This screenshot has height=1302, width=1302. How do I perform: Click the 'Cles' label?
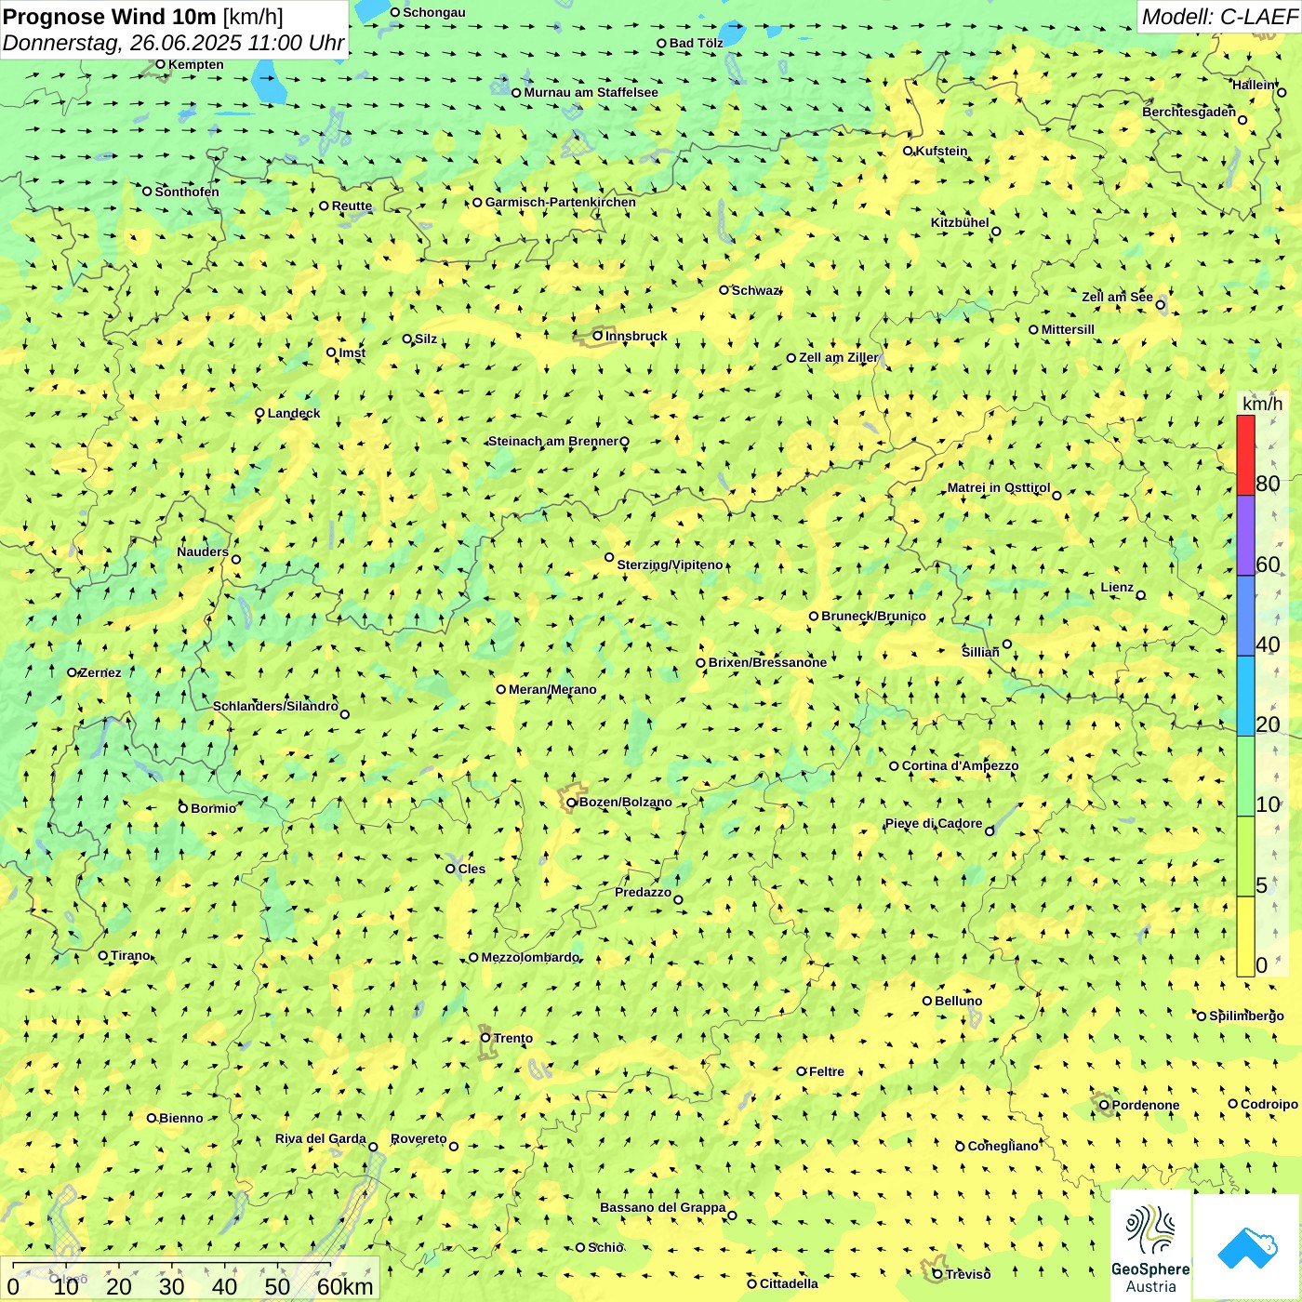[472, 869]
